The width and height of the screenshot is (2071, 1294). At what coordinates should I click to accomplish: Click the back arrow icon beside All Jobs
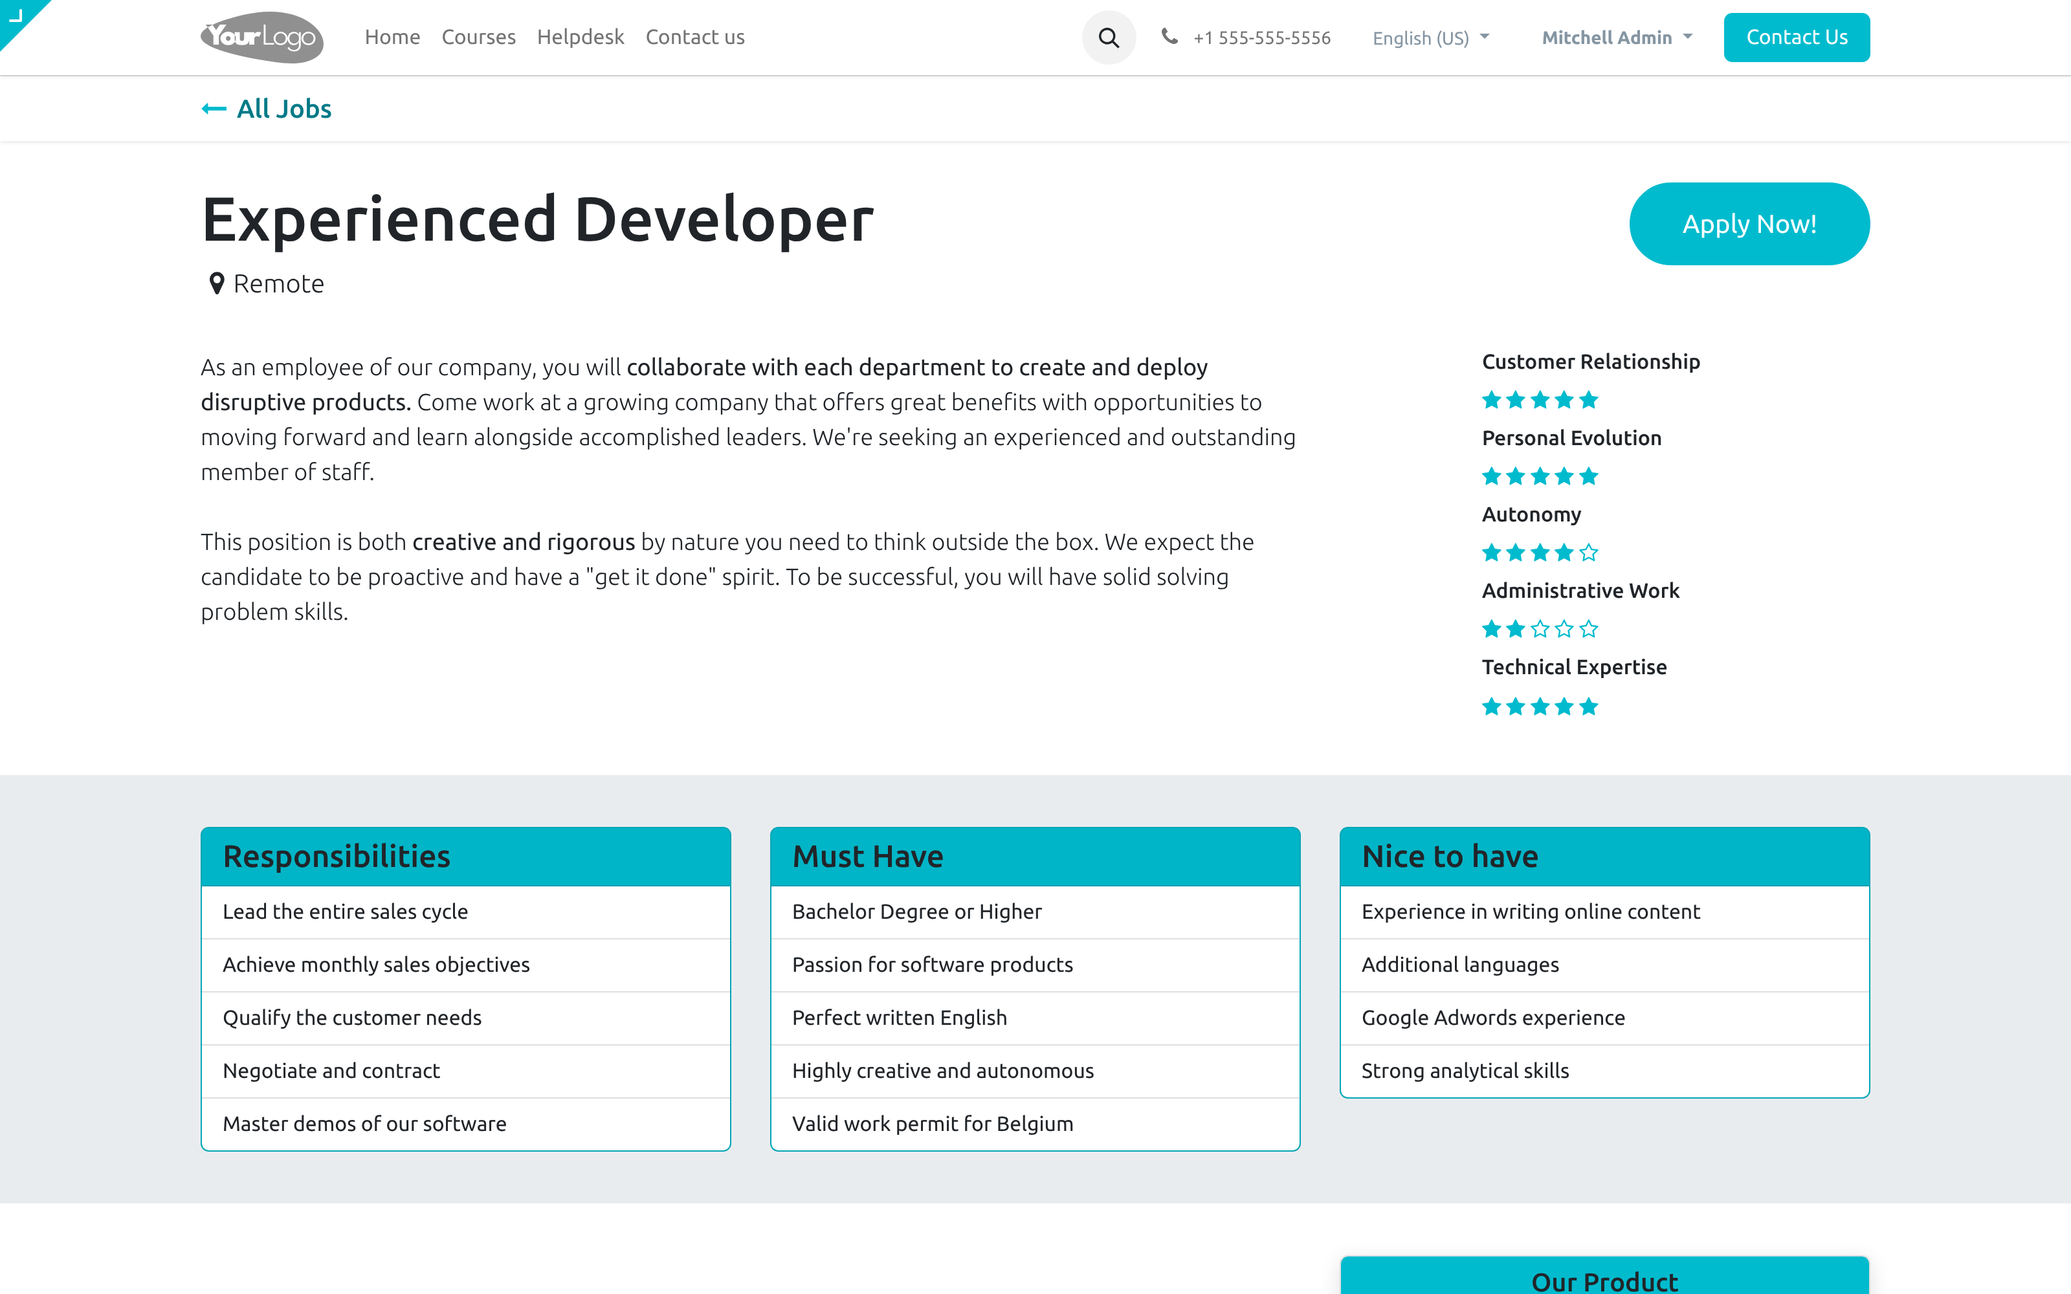tap(213, 109)
